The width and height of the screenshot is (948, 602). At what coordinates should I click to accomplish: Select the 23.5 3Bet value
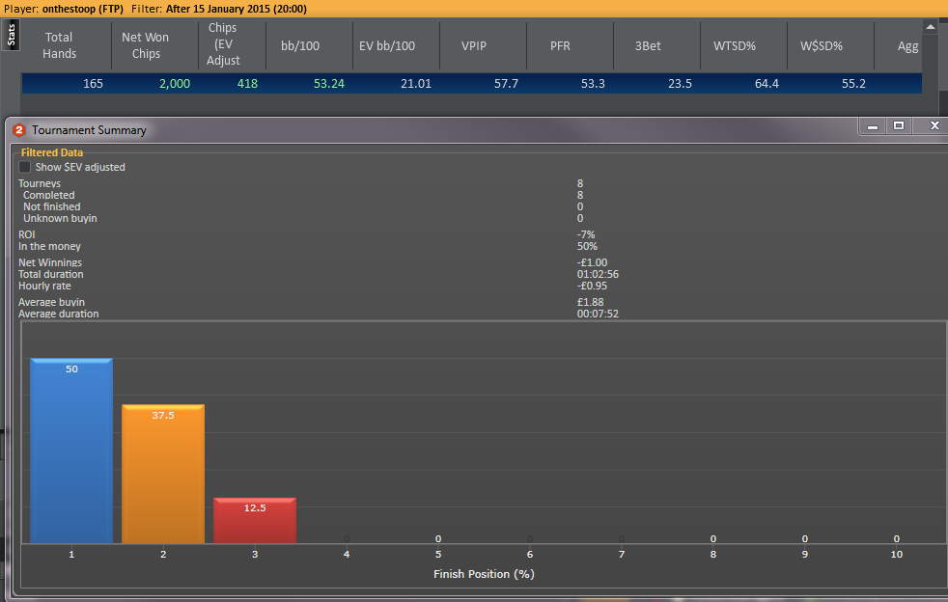680,83
